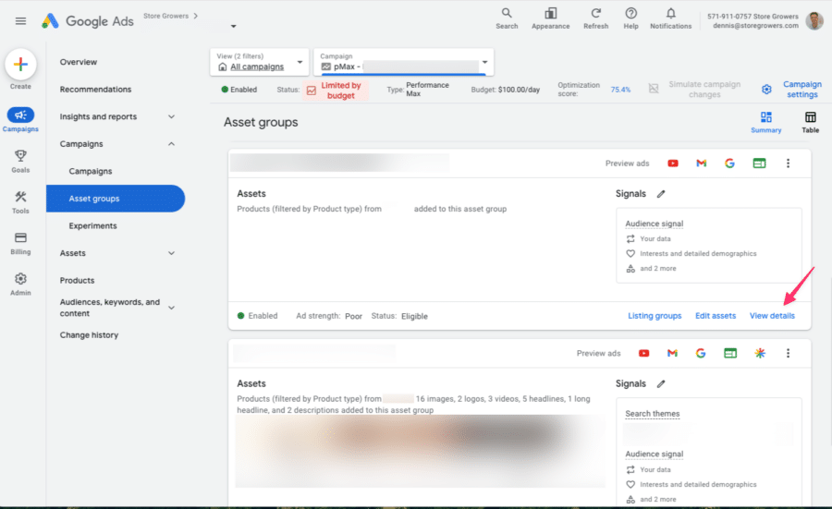Open Listing groups link

[x=655, y=316]
